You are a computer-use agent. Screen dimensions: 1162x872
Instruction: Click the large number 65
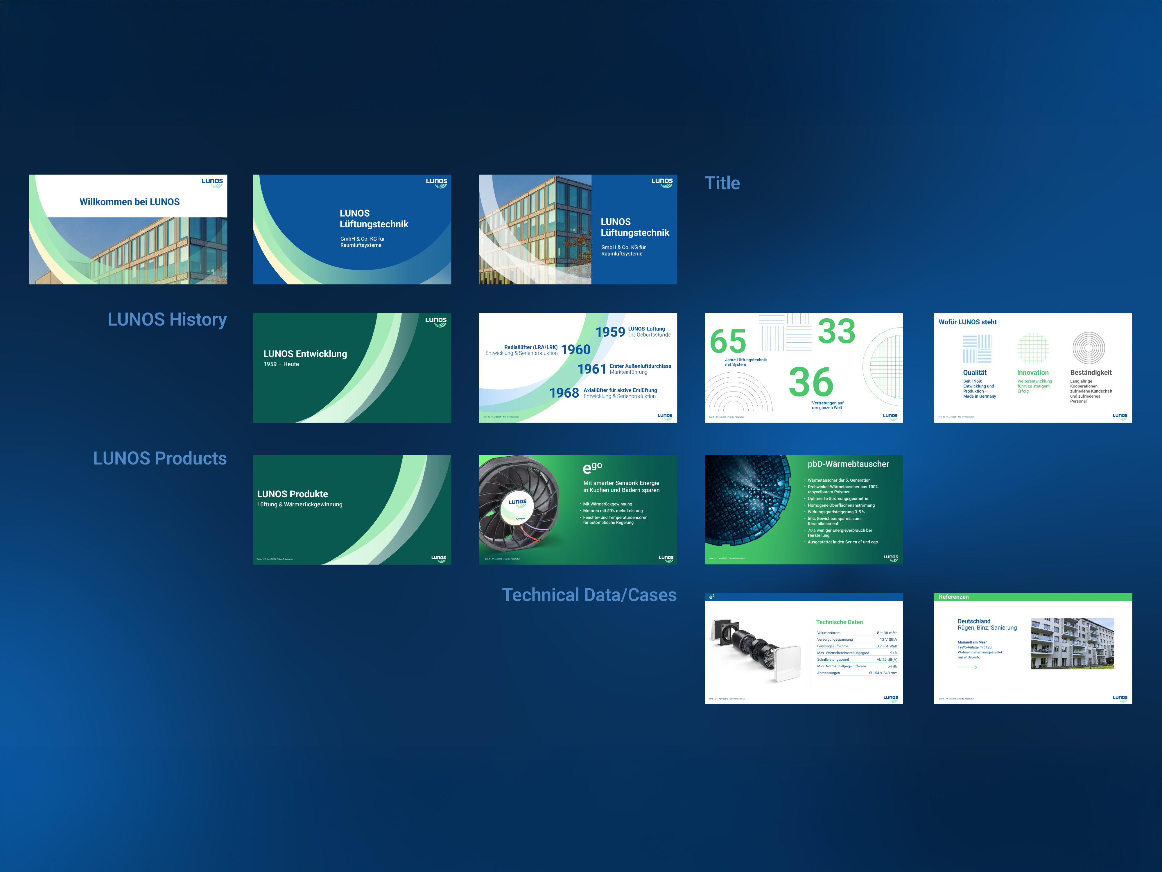(x=728, y=341)
